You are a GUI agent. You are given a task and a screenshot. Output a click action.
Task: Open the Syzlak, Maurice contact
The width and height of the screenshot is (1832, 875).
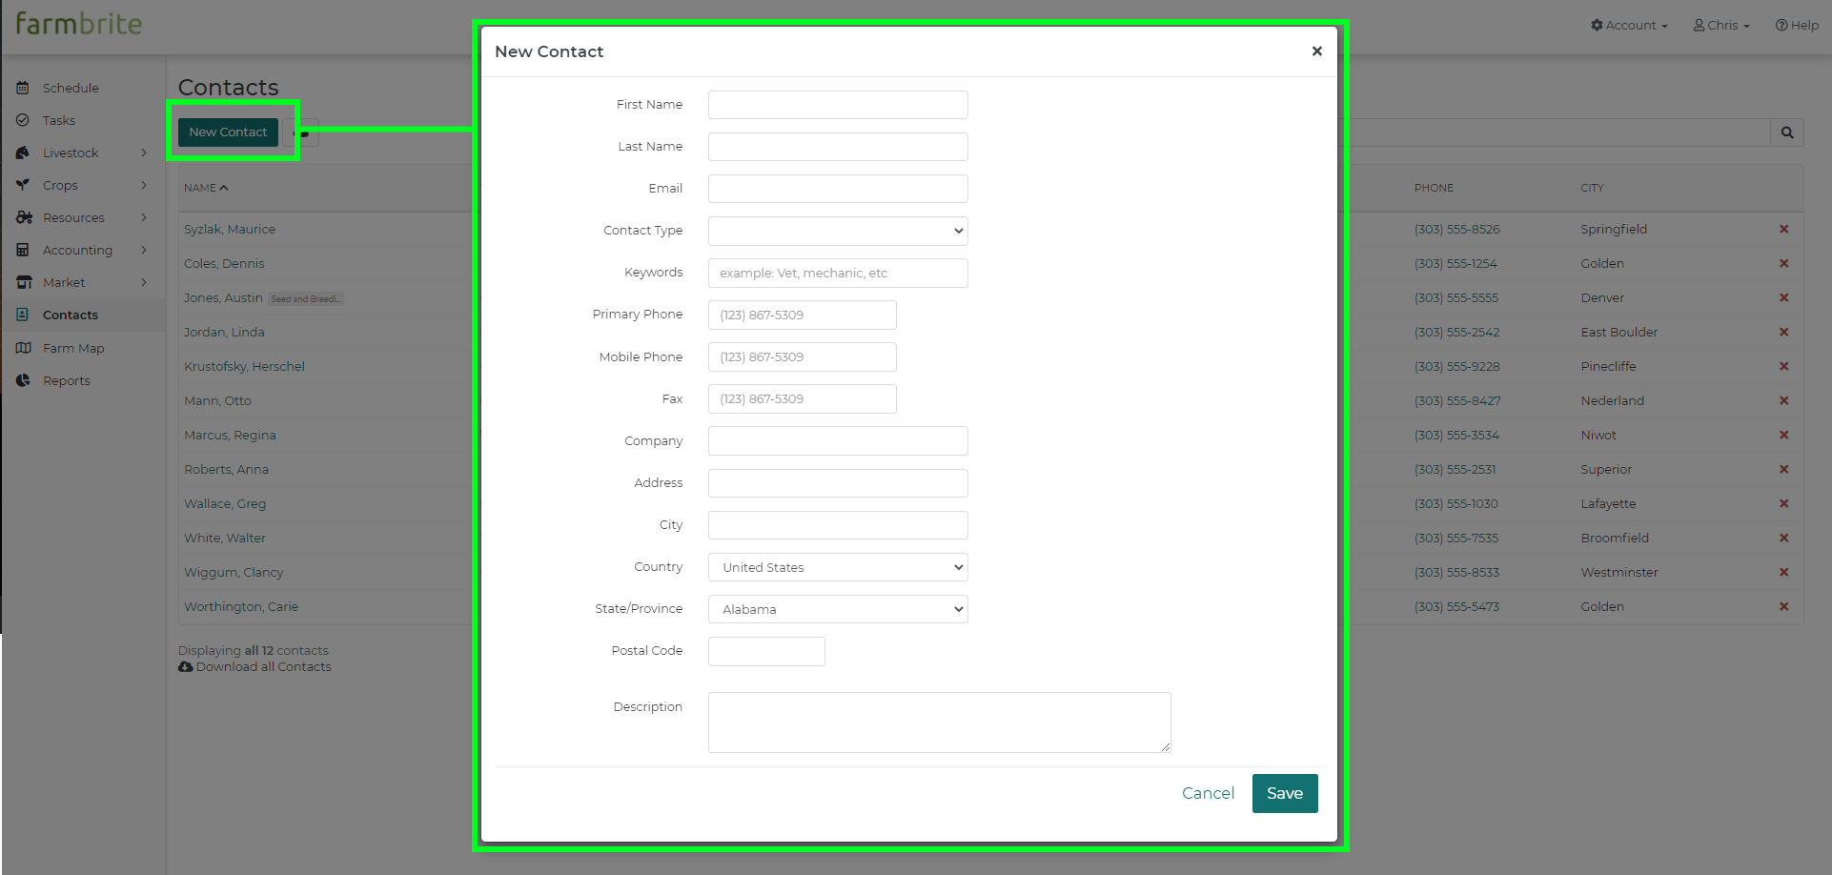[230, 229]
